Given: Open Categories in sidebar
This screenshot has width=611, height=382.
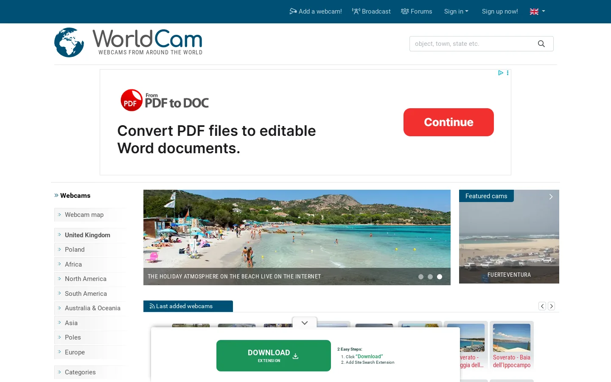Looking at the screenshot, I should 90,372.
